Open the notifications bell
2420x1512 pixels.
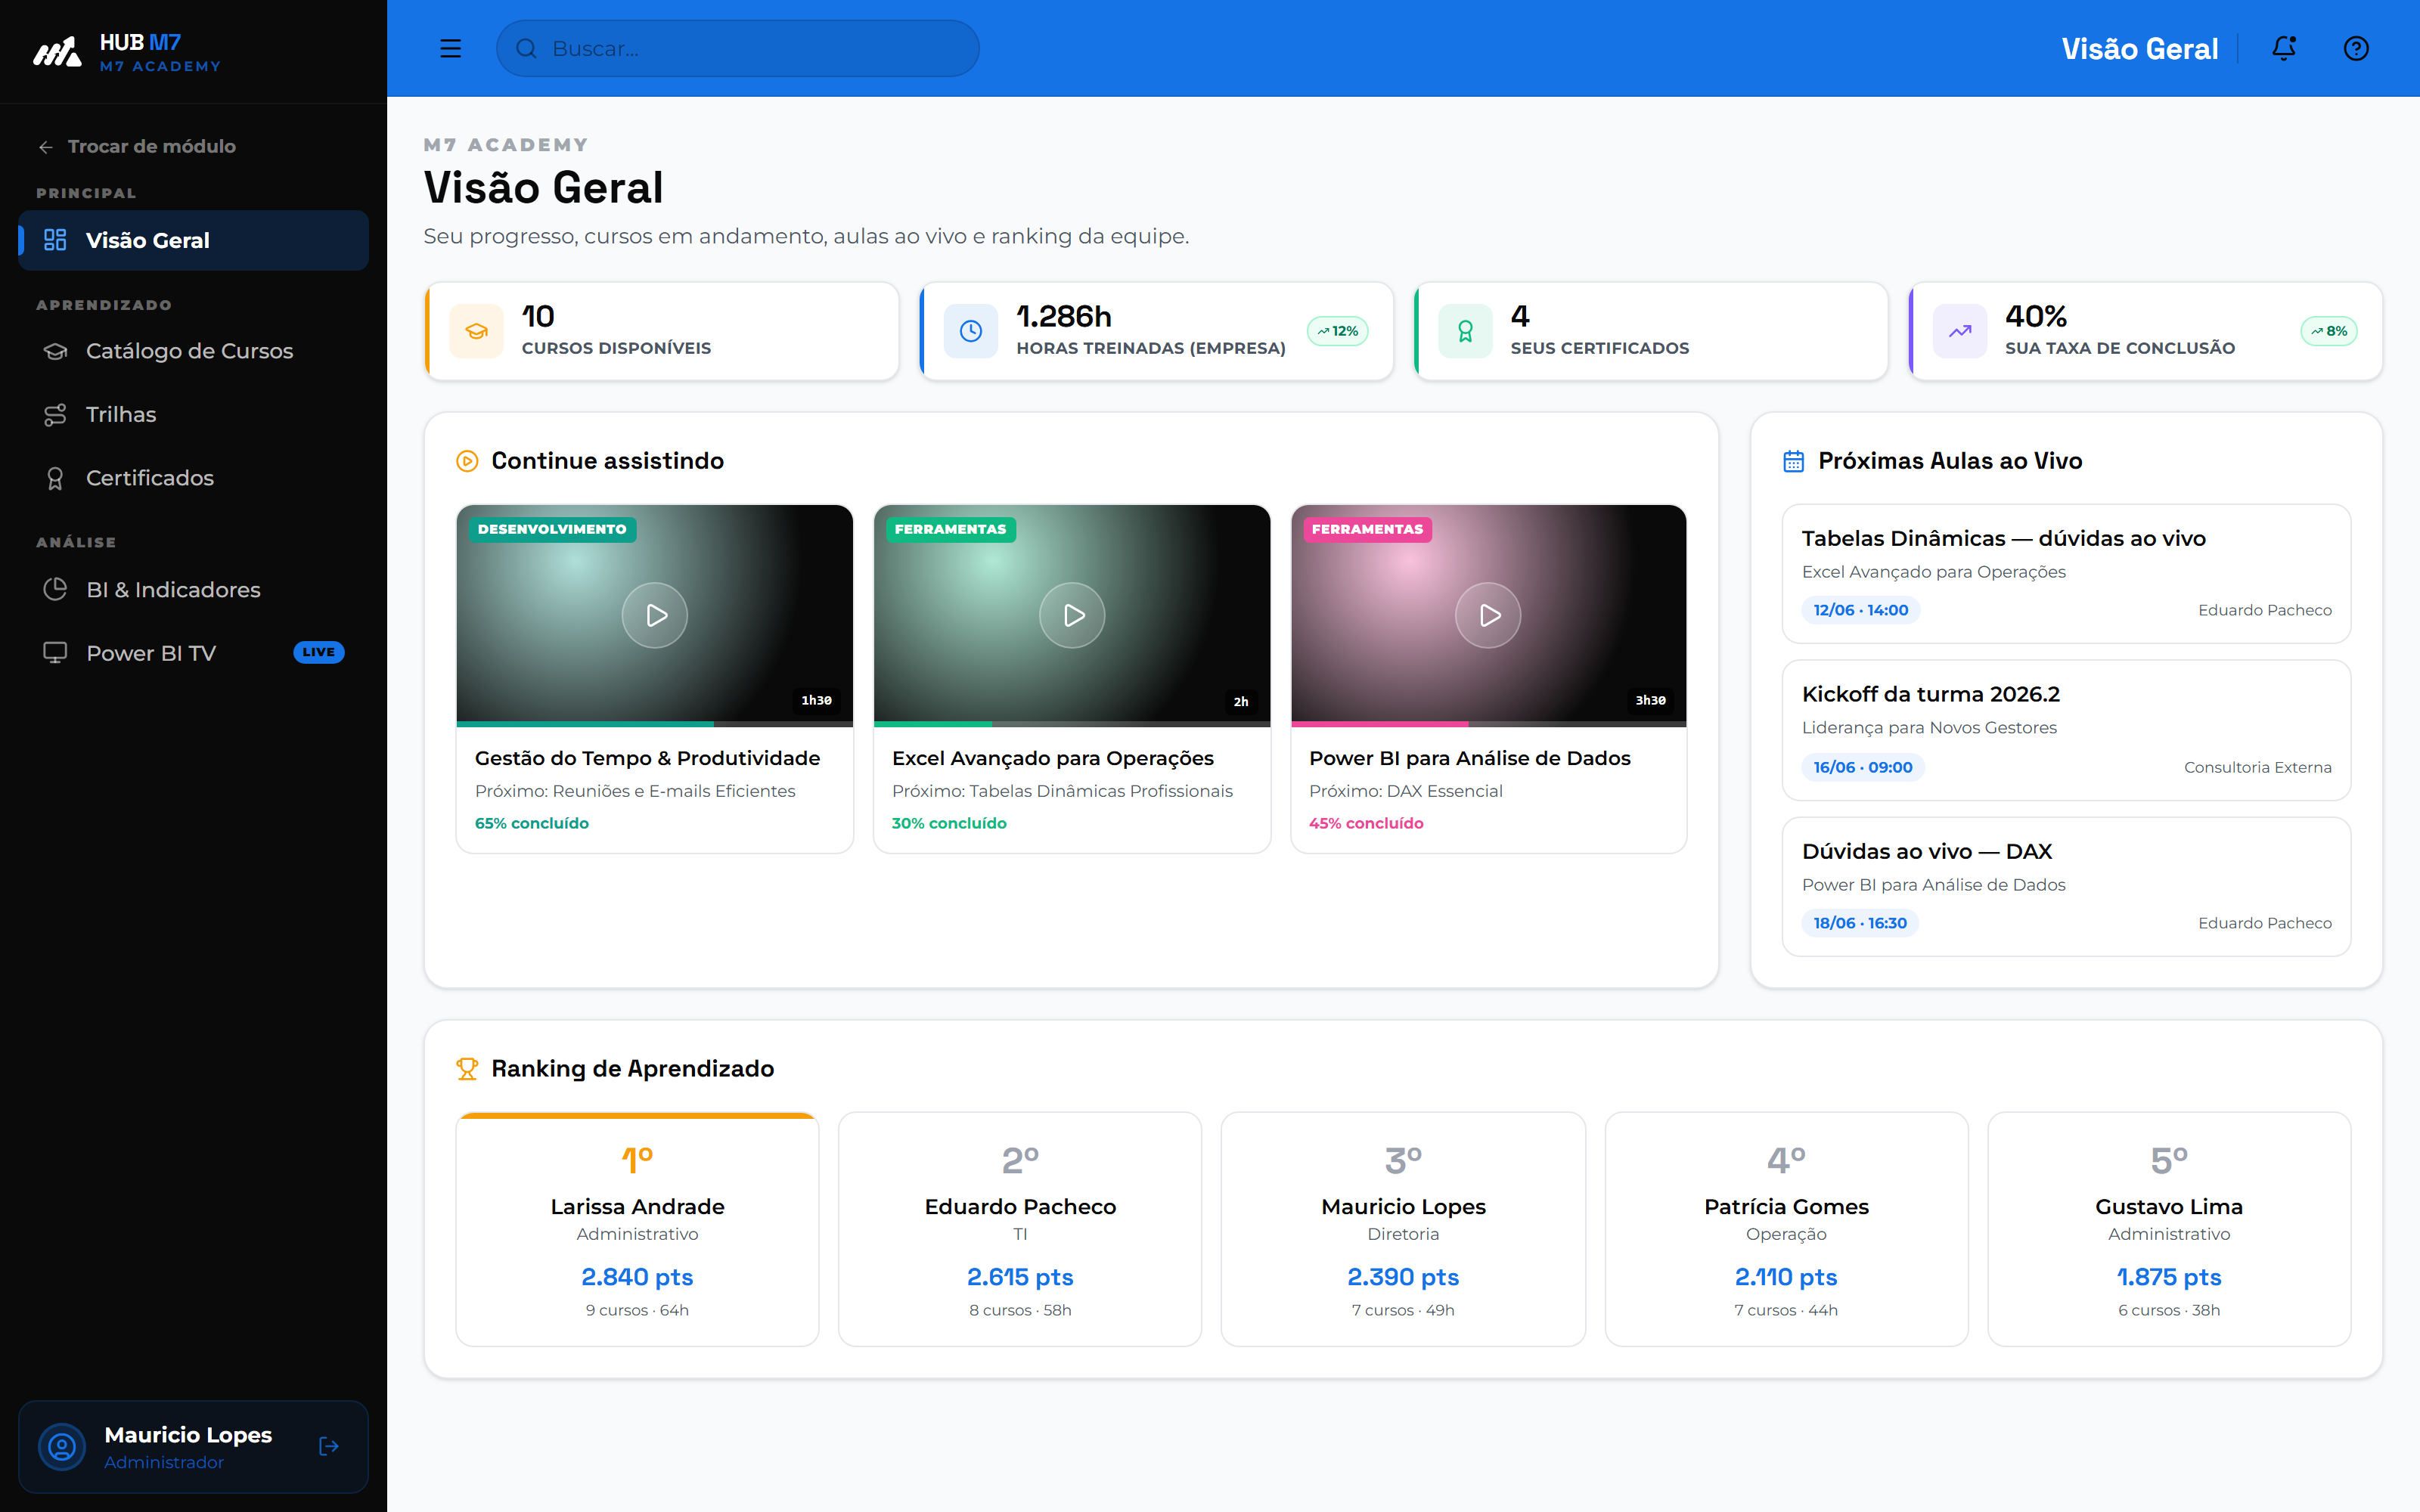point(2283,48)
